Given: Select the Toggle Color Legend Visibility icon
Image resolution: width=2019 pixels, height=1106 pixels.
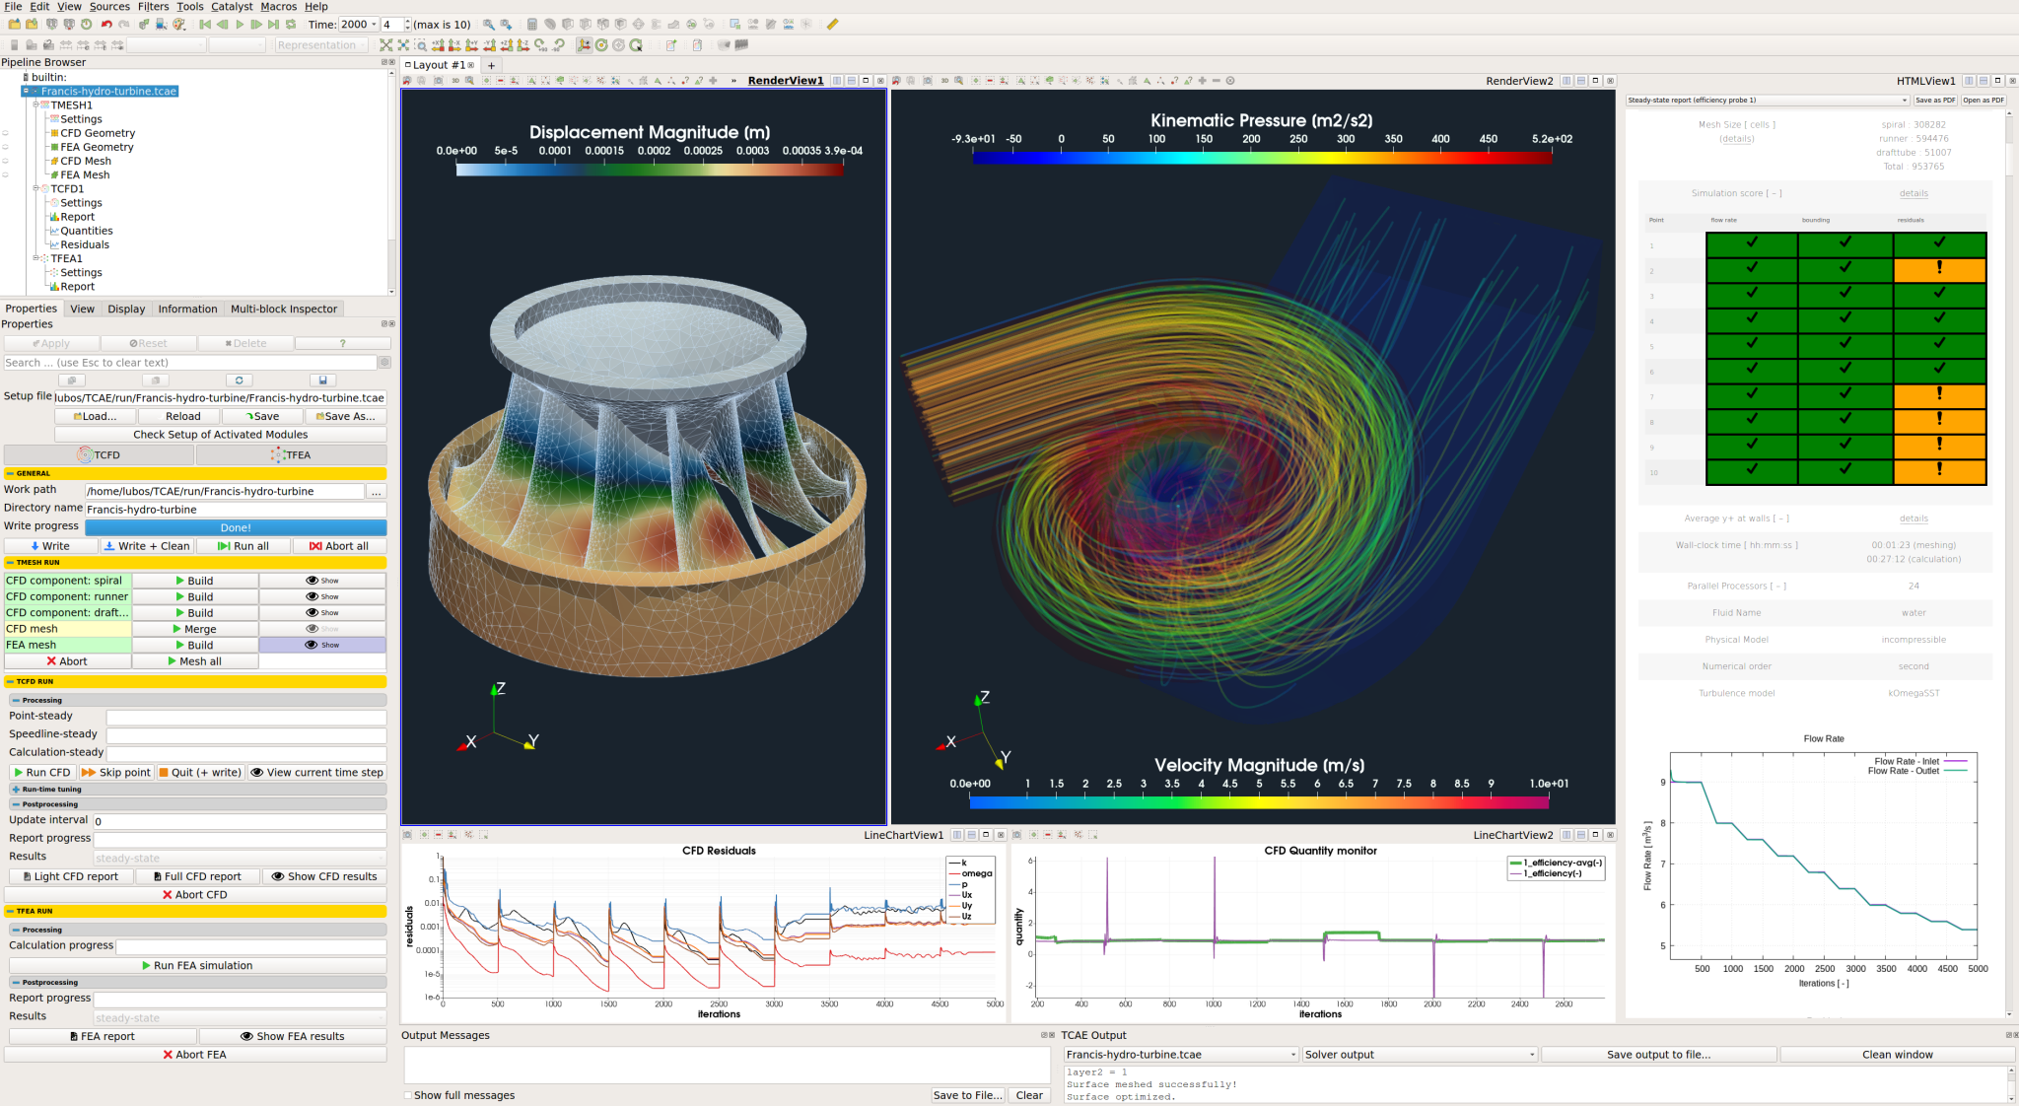Looking at the screenshot, I should coord(15,45).
